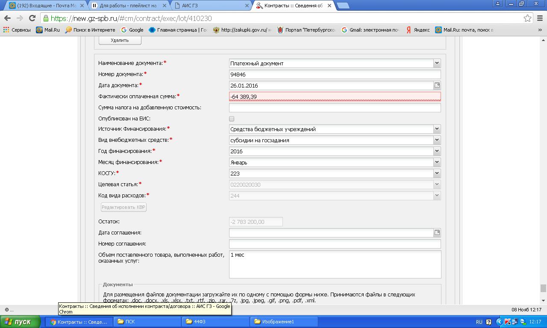Click the browser back arrow
547x328 pixels.
click(x=7, y=18)
